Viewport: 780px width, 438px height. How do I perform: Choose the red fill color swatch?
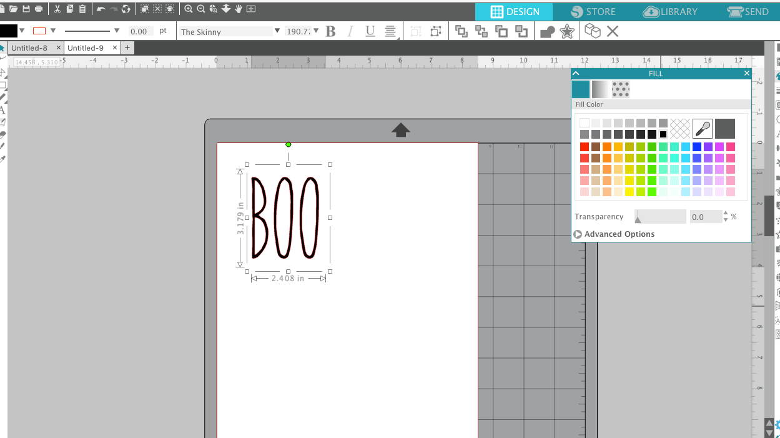click(585, 147)
